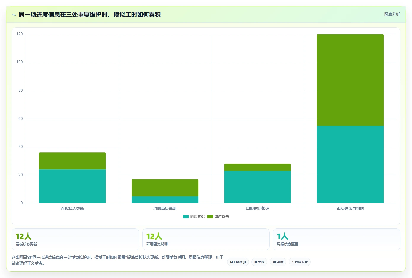
Task: Click the y-axis value 60
Action: (x=20, y=119)
